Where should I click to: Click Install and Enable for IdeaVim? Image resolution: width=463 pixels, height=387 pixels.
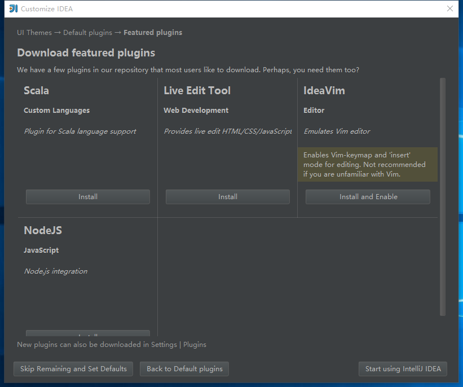coord(368,197)
